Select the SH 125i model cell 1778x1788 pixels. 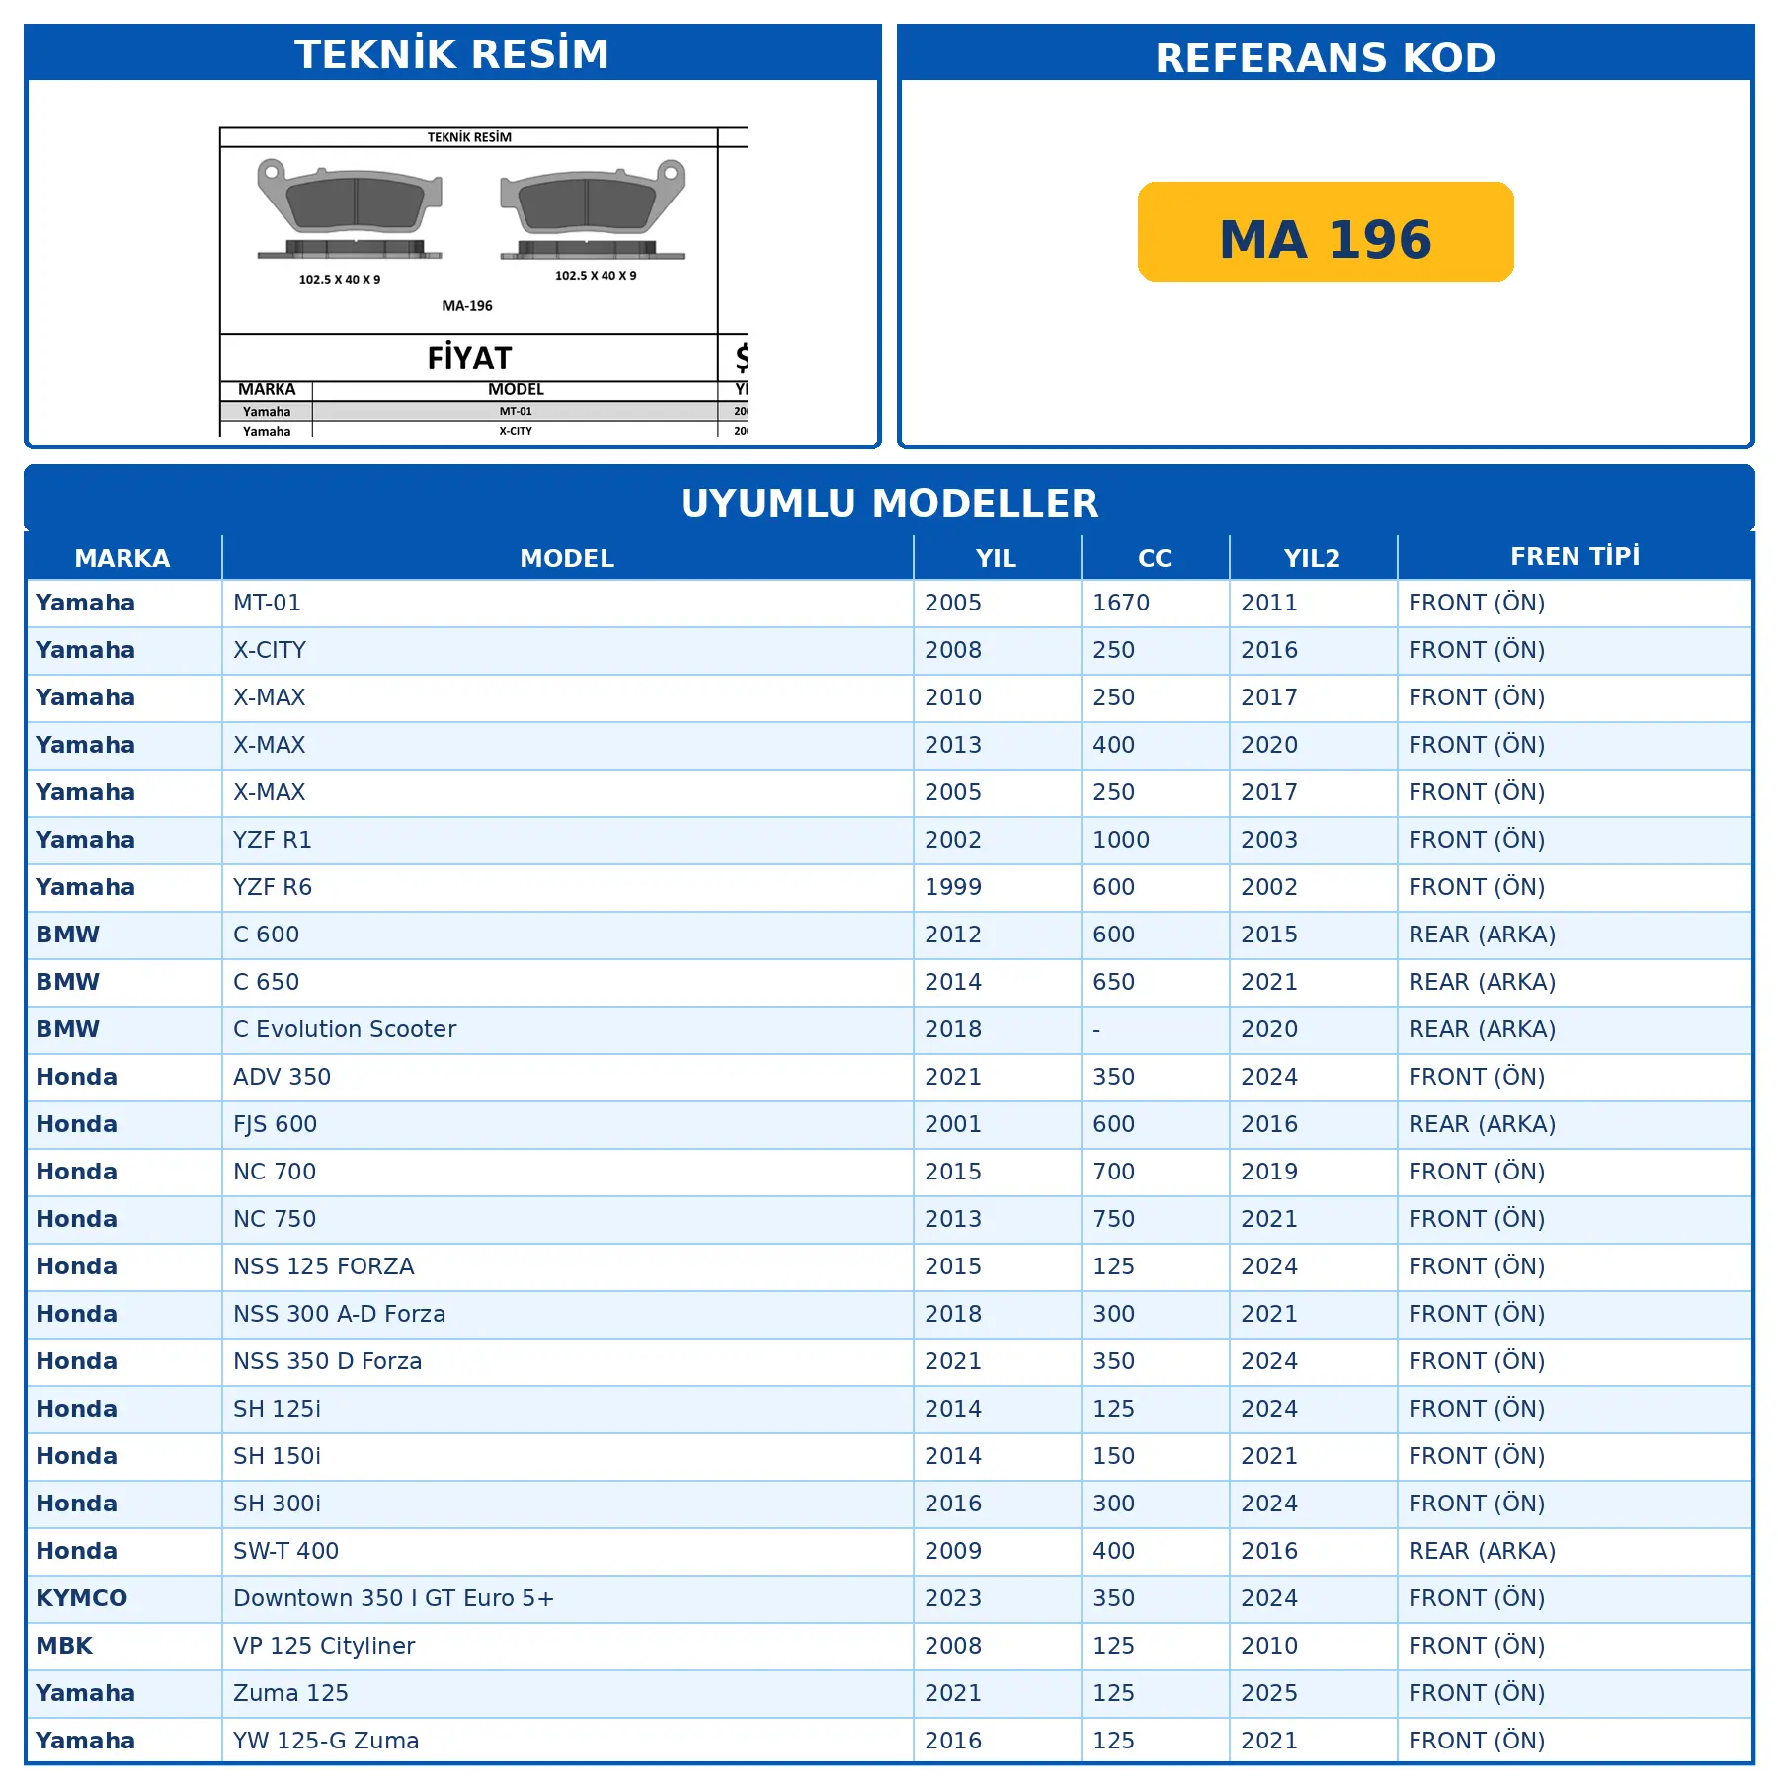(x=568, y=1409)
